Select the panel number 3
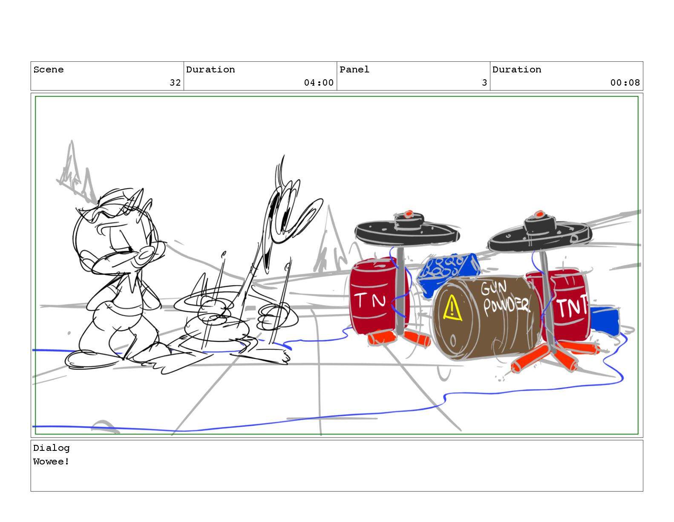This screenshot has height=522, width=674. (x=484, y=83)
